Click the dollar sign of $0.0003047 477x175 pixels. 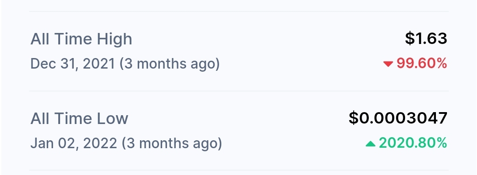click(x=353, y=118)
